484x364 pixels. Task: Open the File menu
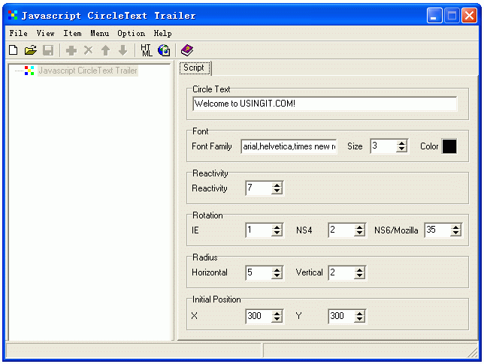tap(18, 33)
